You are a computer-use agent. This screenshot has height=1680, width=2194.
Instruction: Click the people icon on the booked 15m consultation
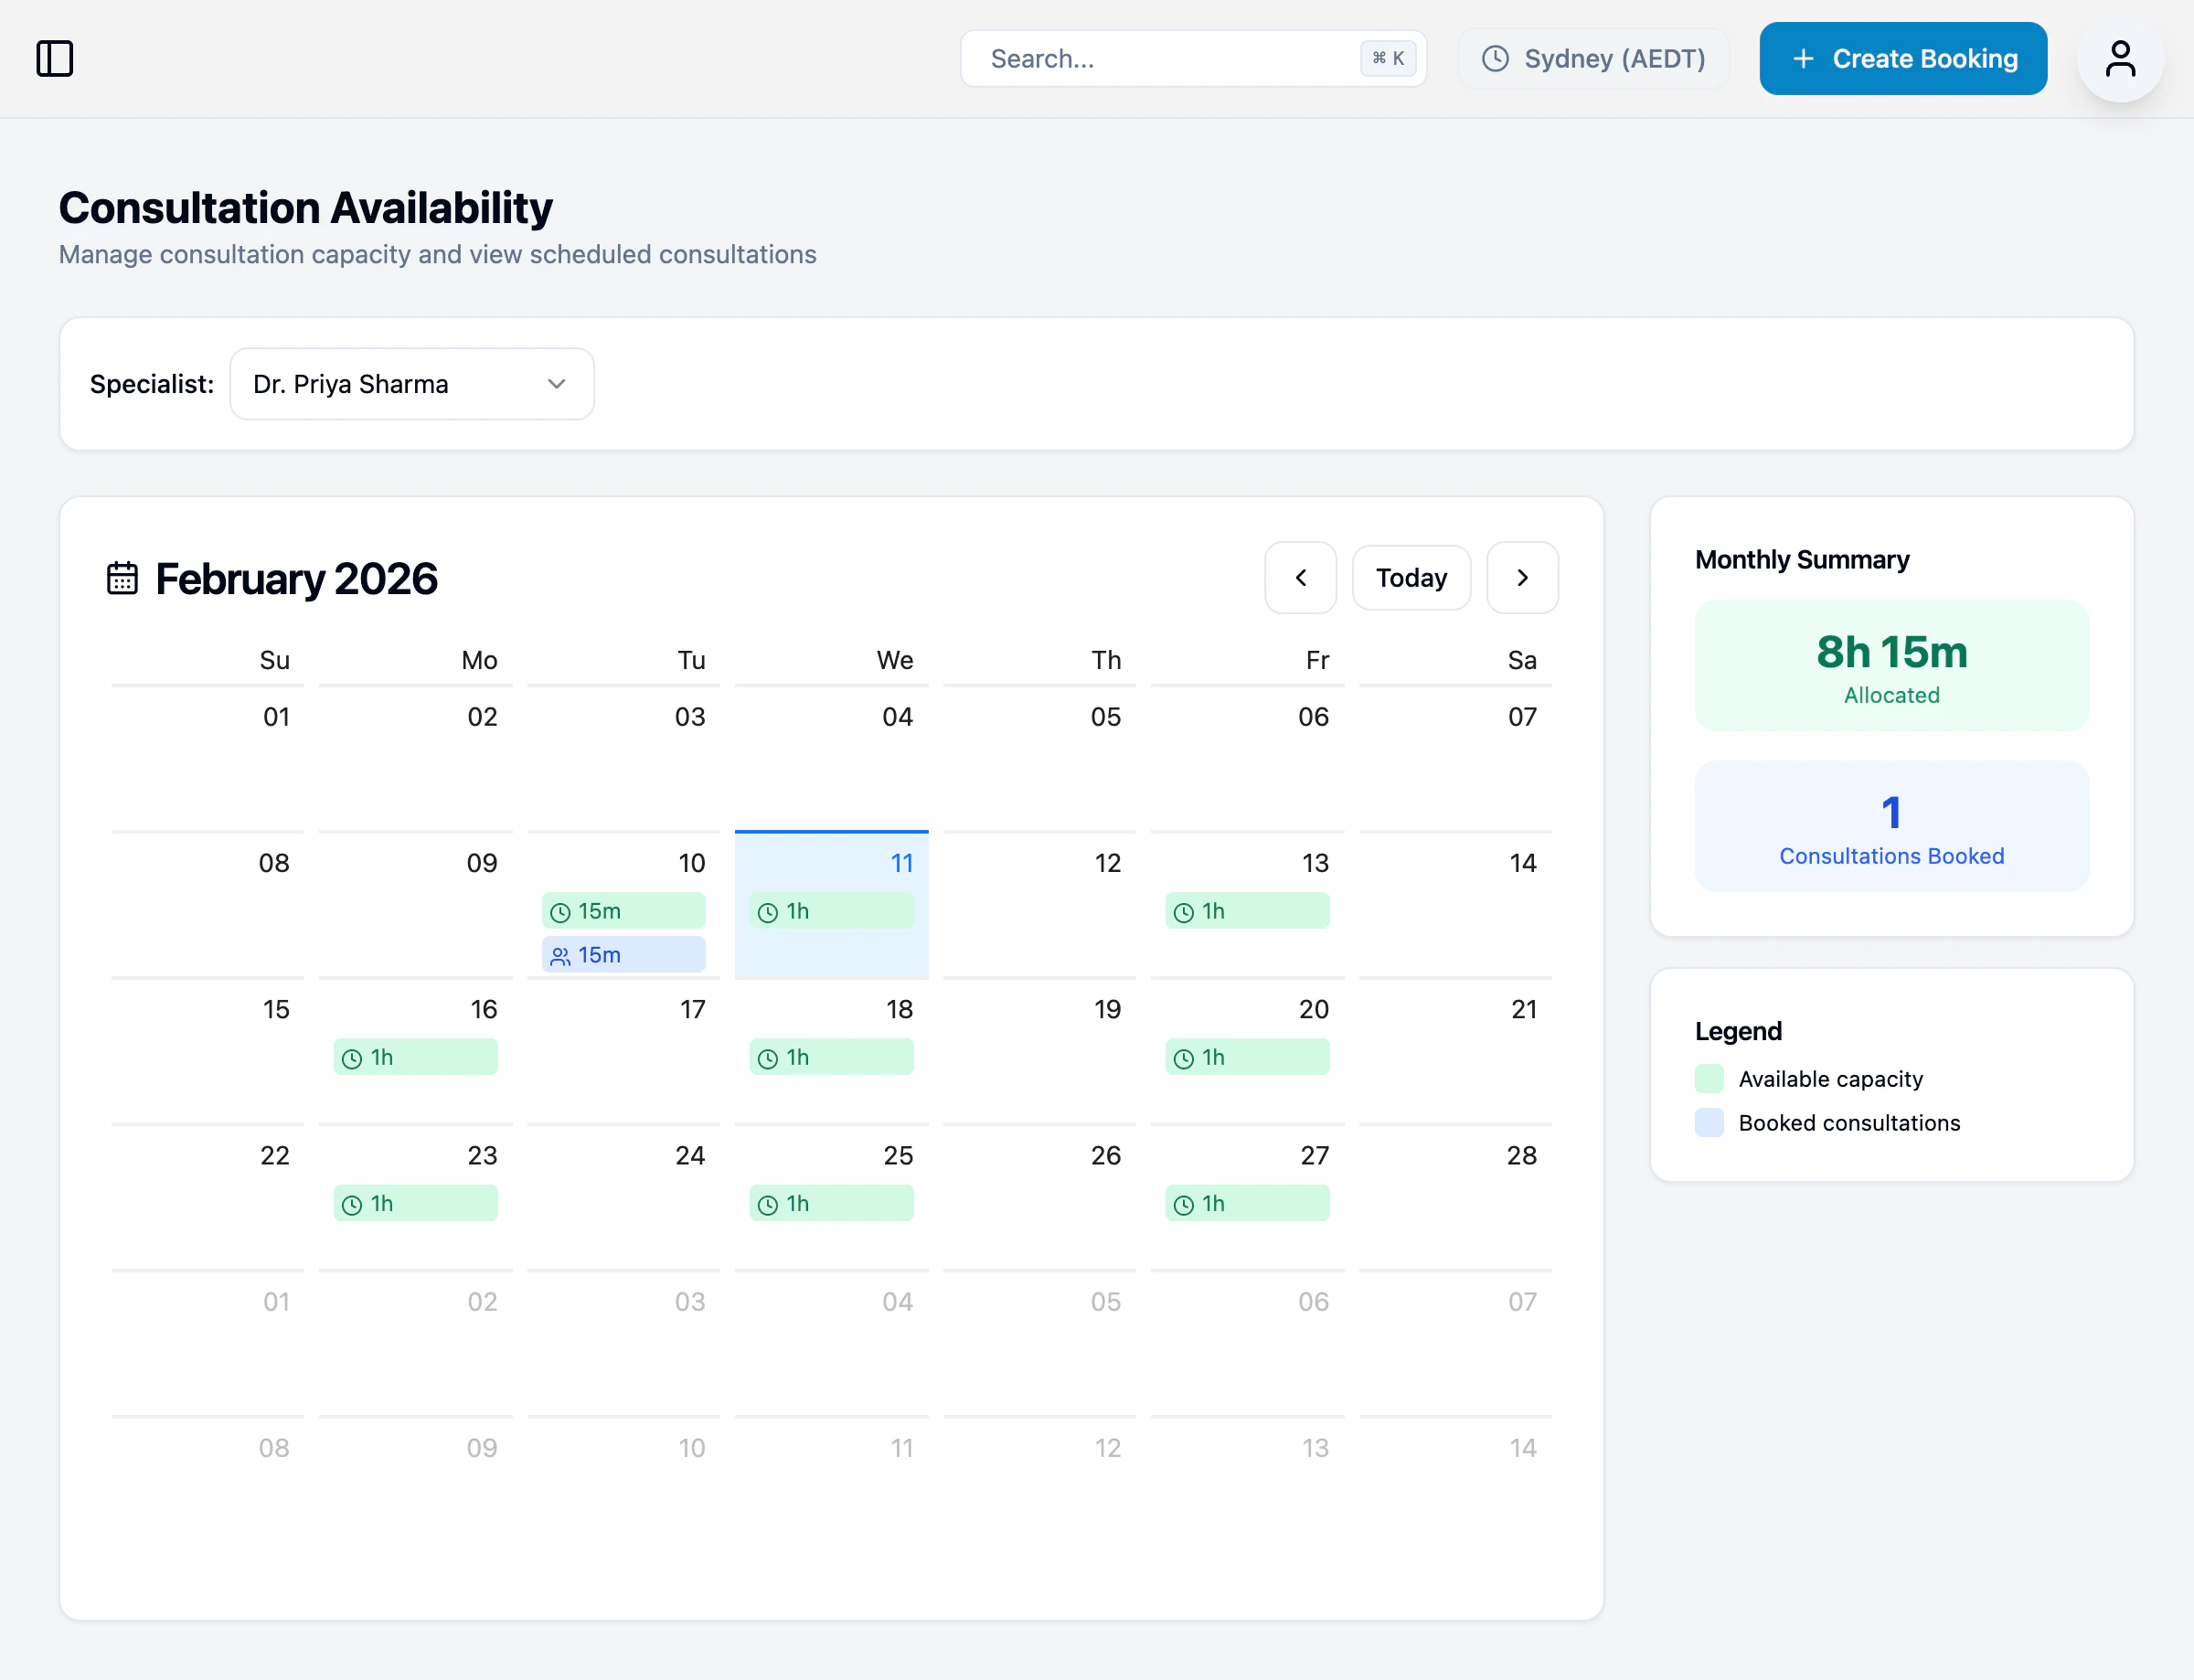pos(561,955)
